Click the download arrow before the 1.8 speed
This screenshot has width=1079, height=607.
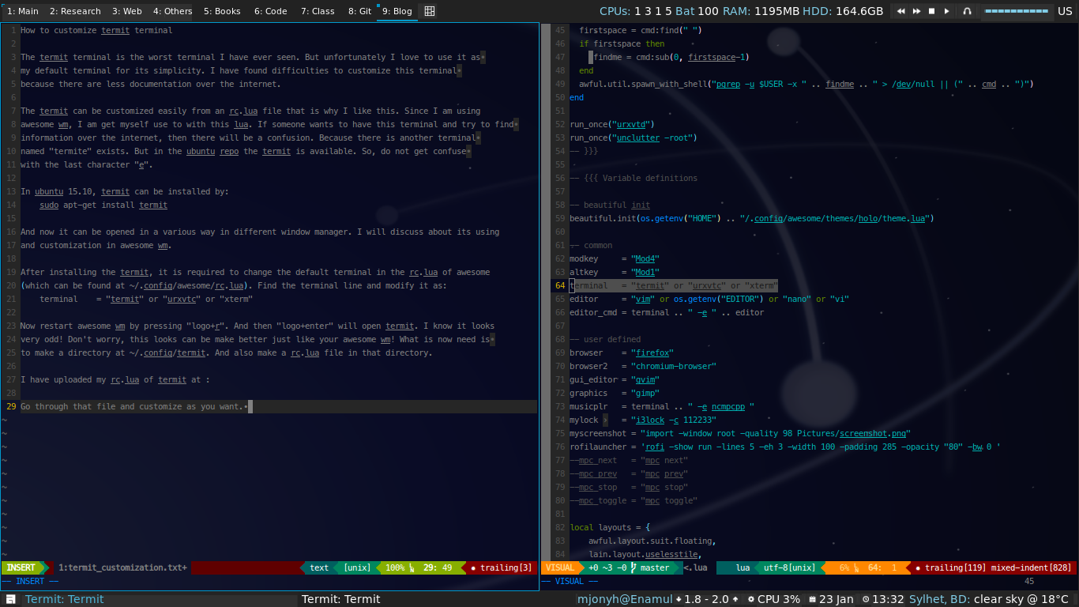click(x=678, y=598)
